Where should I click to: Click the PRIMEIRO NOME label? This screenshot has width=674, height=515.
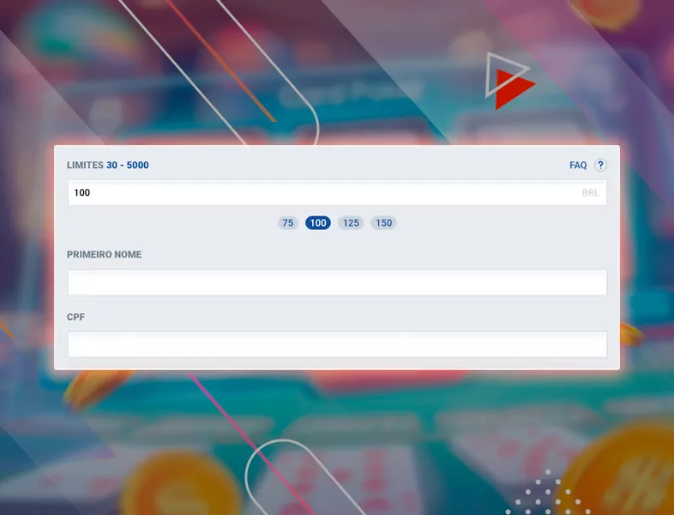104,254
